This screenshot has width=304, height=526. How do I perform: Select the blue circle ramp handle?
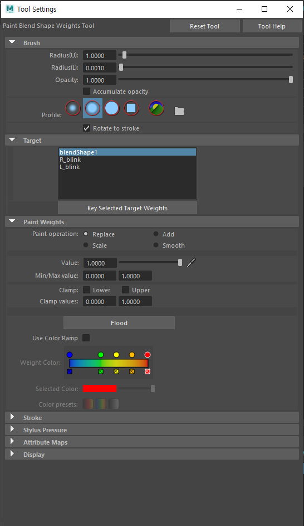[69, 355]
